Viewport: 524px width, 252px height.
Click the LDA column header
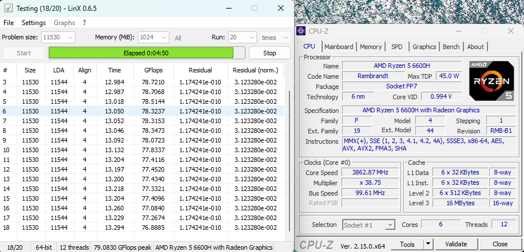point(59,70)
